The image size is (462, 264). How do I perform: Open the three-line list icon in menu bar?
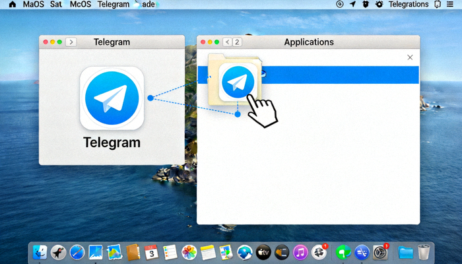450,4
